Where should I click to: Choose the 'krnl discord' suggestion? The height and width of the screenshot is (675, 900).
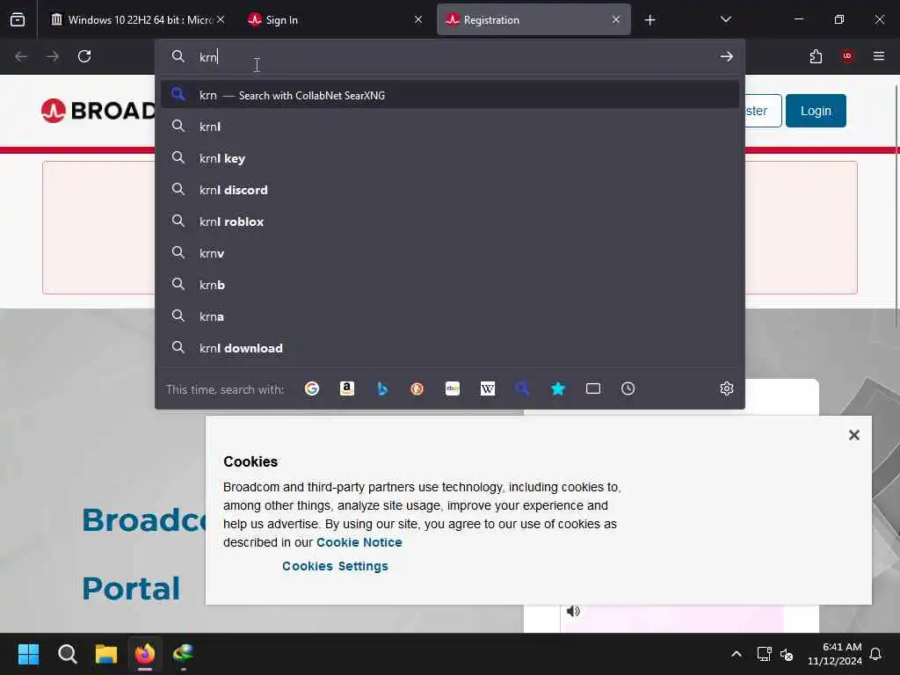point(450,190)
